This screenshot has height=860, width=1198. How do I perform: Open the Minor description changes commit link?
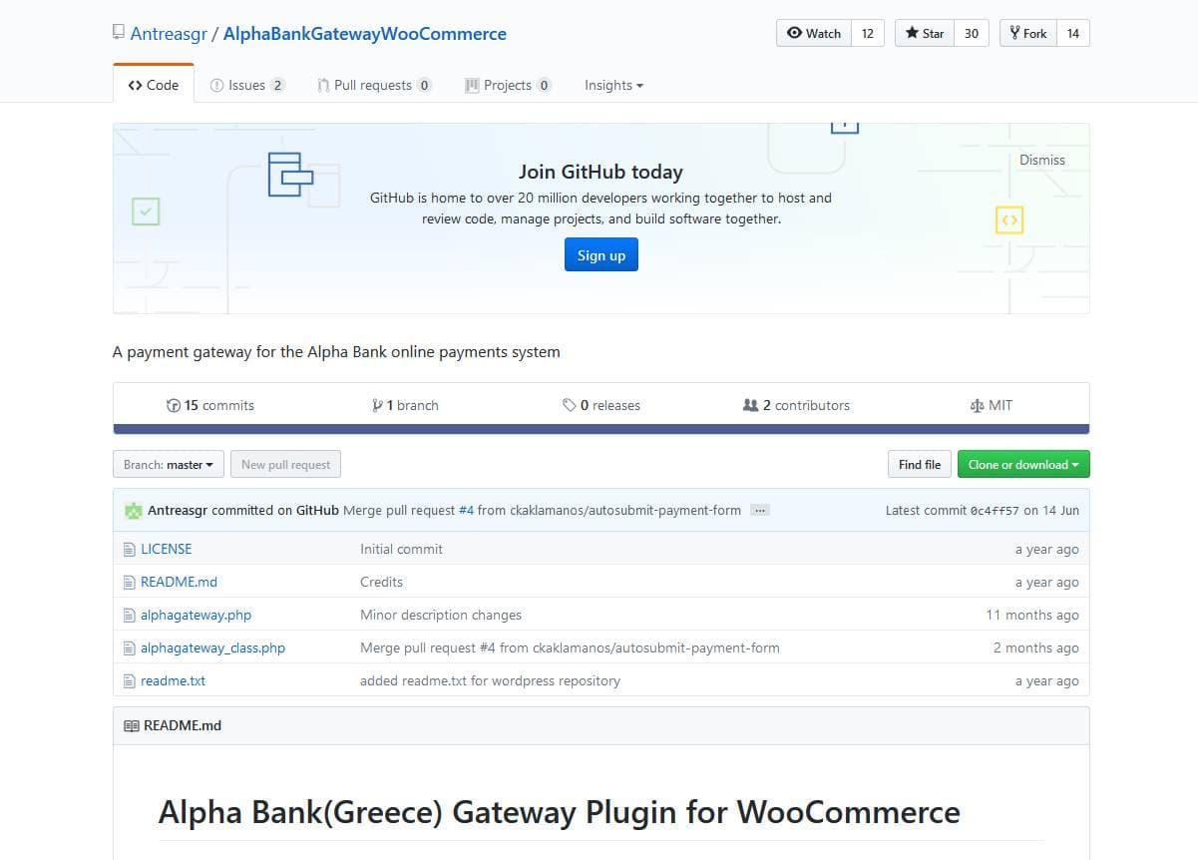pyautogui.click(x=441, y=615)
